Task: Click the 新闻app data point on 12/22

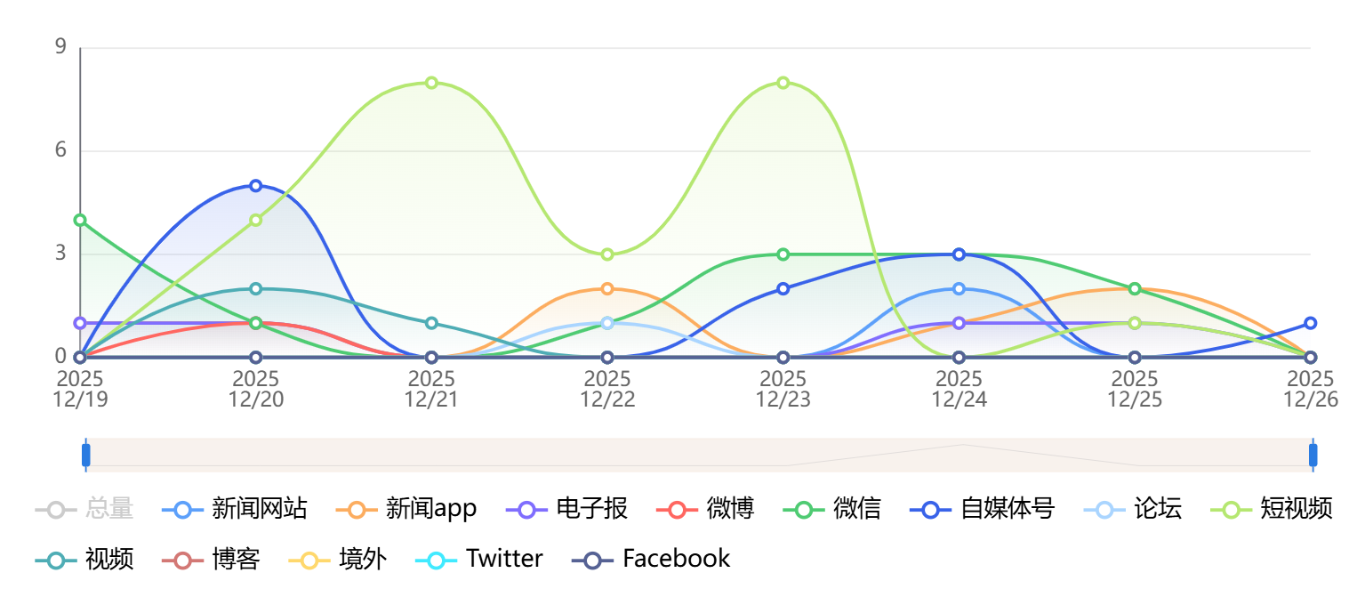Action: (x=607, y=289)
